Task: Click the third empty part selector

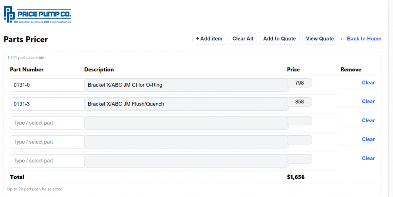Action: [47, 123]
